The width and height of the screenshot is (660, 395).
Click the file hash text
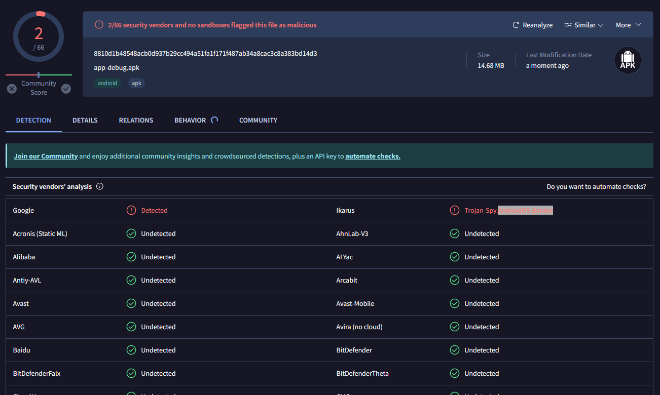205,53
